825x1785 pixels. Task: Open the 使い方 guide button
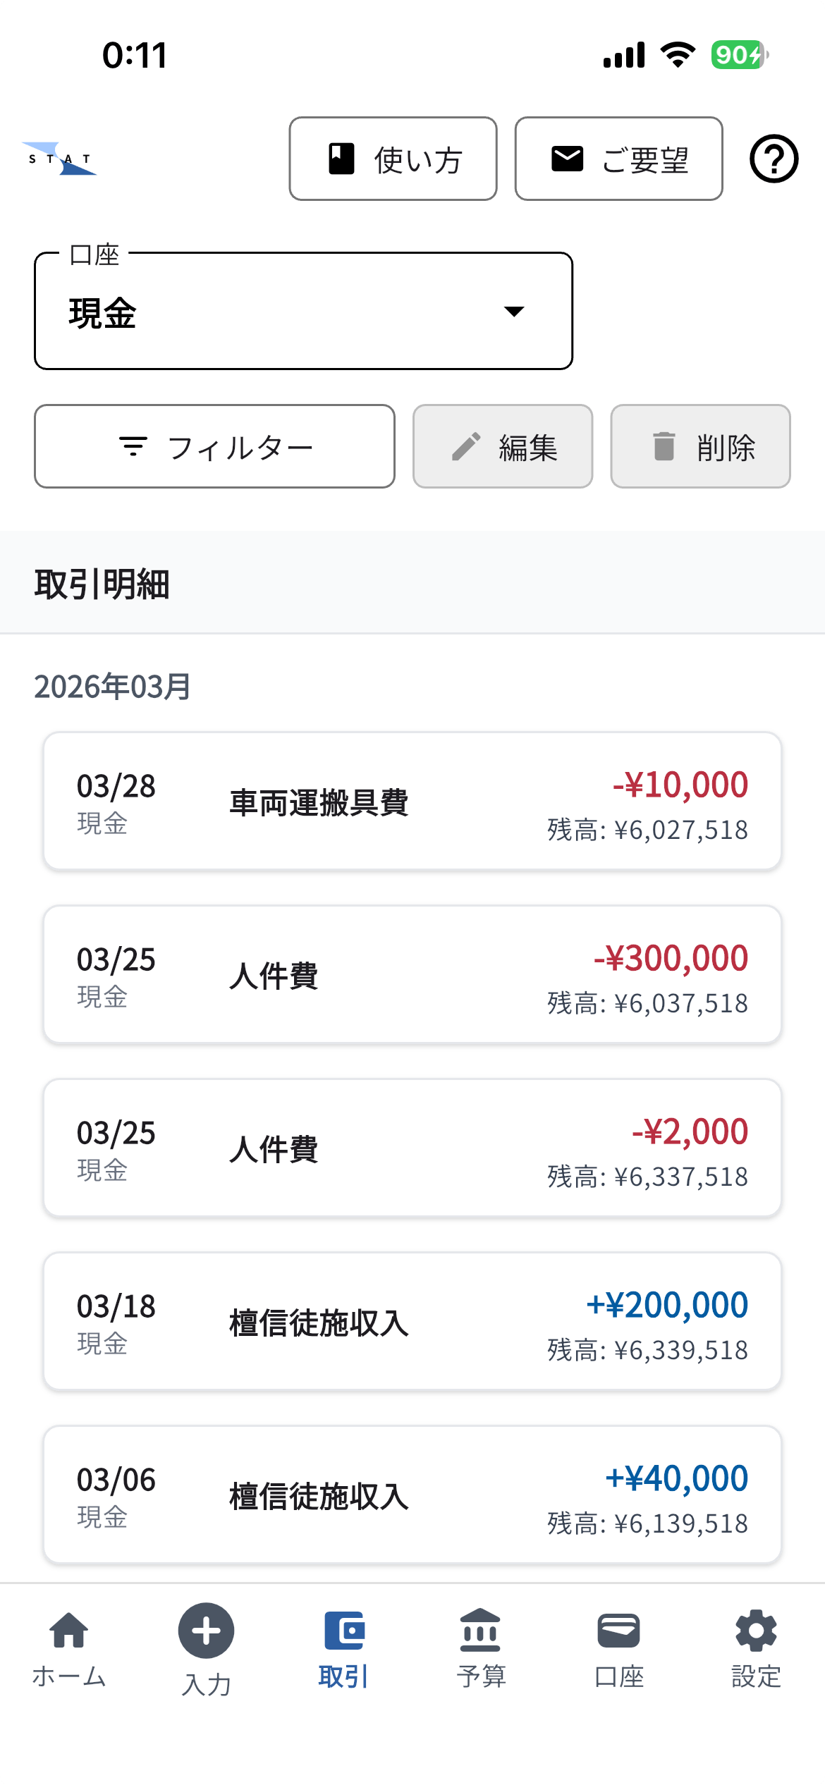pos(393,159)
